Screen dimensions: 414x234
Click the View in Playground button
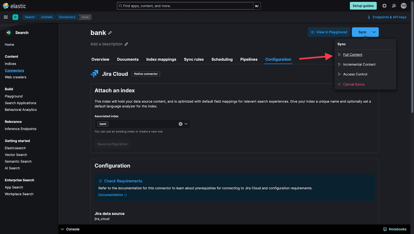click(x=329, y=32)
